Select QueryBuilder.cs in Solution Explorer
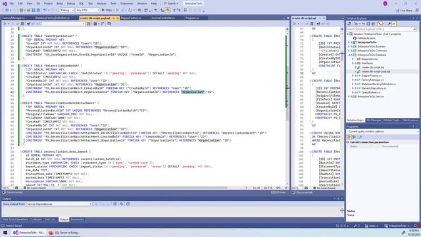 tap(370, 92)
